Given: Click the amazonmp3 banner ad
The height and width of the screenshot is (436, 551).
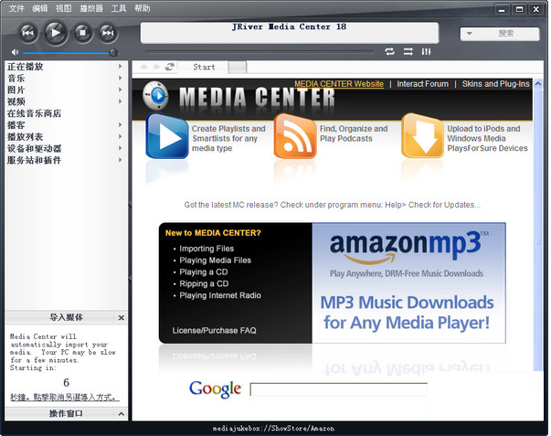Looking at the screenshot, I should click(x=409, y=282).
